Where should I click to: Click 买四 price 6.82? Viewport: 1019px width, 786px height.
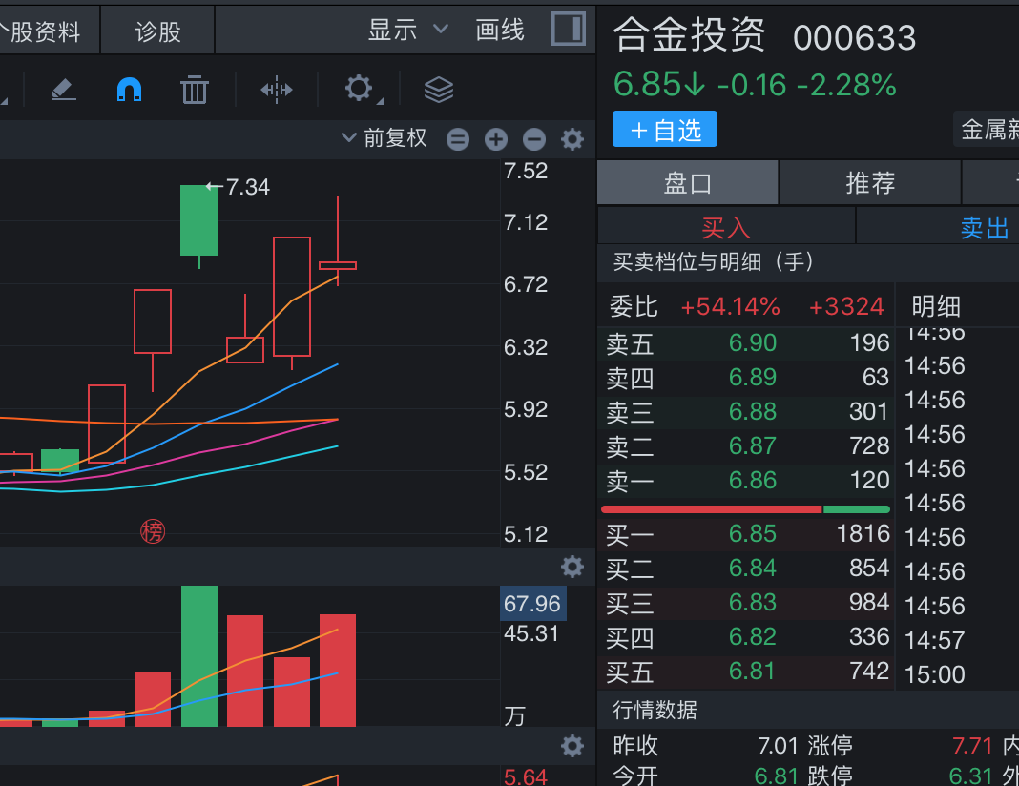(753, 636)
